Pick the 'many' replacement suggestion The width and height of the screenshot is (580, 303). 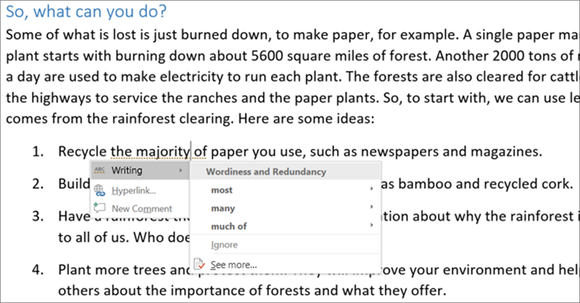(x=223, y=208)
